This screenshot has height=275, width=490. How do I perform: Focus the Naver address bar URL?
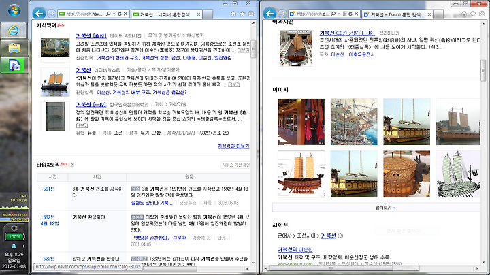84,14
